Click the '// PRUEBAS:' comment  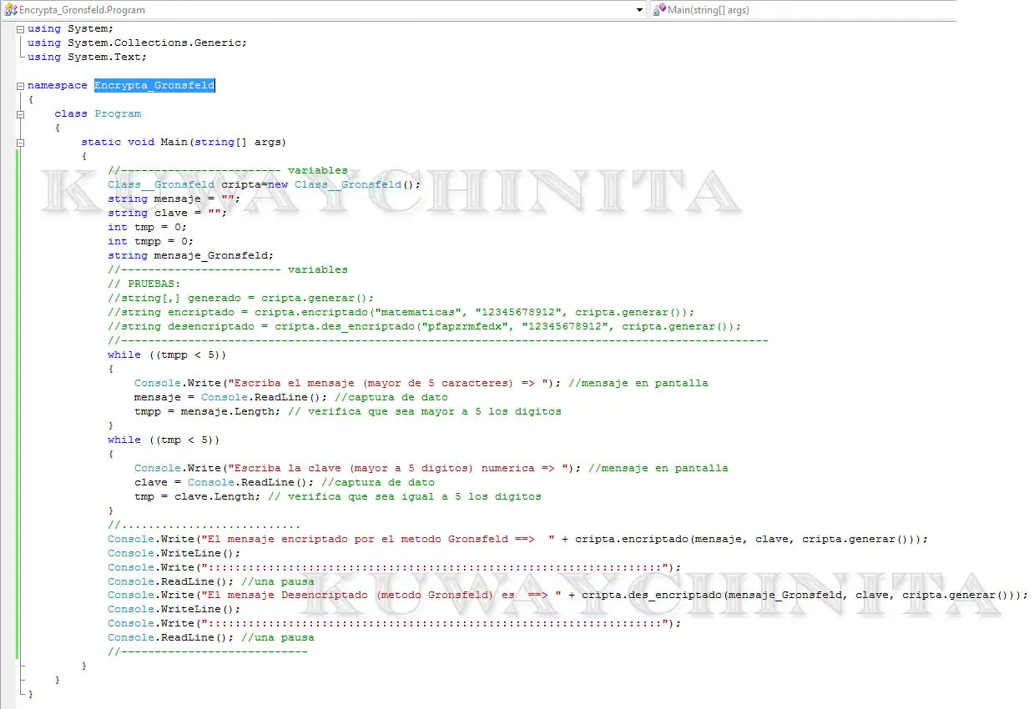click(x=144, y=284)
